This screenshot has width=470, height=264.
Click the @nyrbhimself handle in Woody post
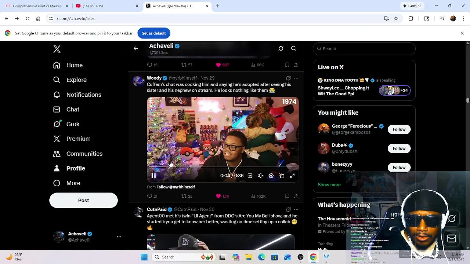point(183,78)
